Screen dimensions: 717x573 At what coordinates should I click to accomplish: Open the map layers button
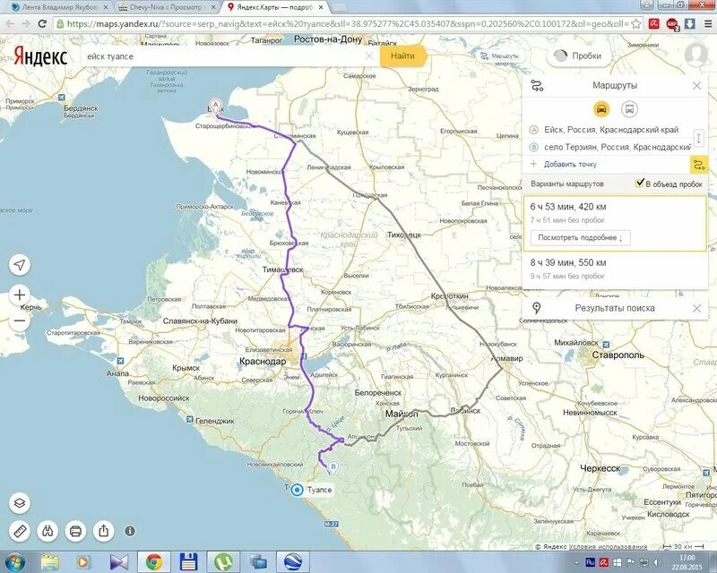point(20,503)
